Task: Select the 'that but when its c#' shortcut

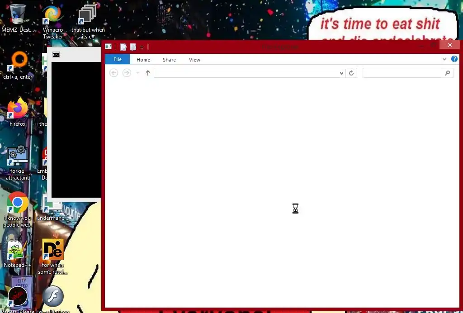Action: 88,21
